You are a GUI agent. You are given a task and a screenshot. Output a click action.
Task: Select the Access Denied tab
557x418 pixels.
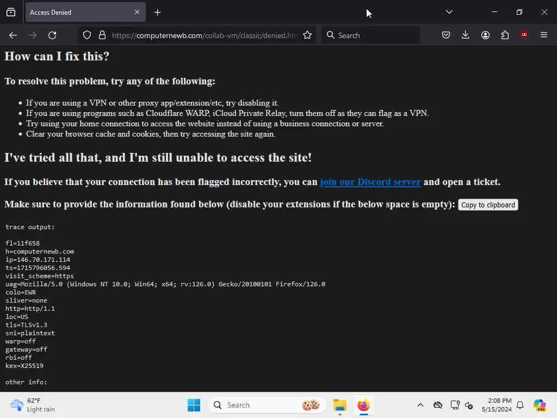tap(85, 13)
